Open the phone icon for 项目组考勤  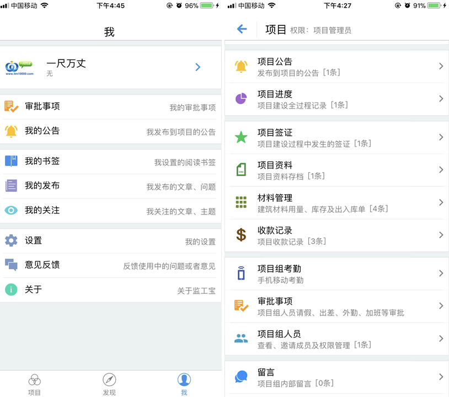pyautogui.click(x=241, y=273)
